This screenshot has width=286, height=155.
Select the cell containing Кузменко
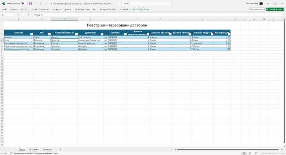tap(64, 46)
